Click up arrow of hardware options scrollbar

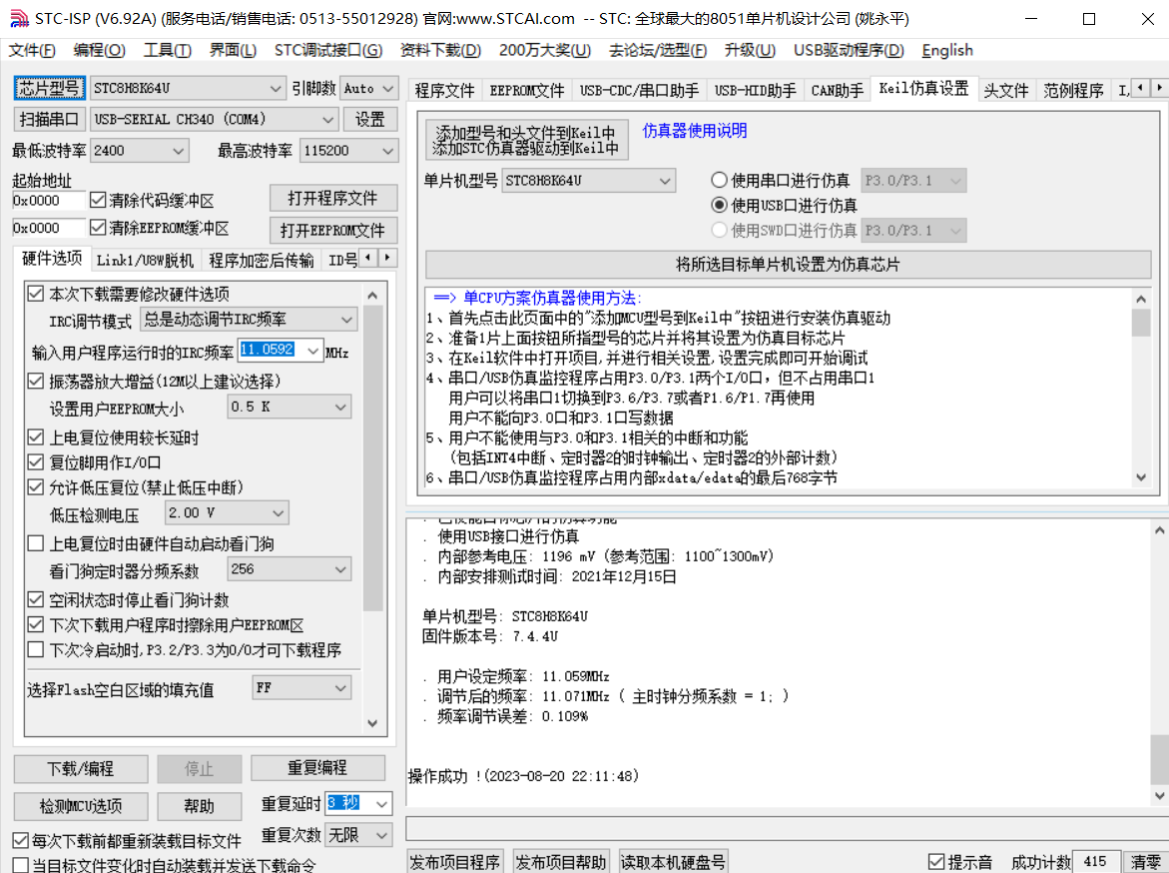pos(372,296)
